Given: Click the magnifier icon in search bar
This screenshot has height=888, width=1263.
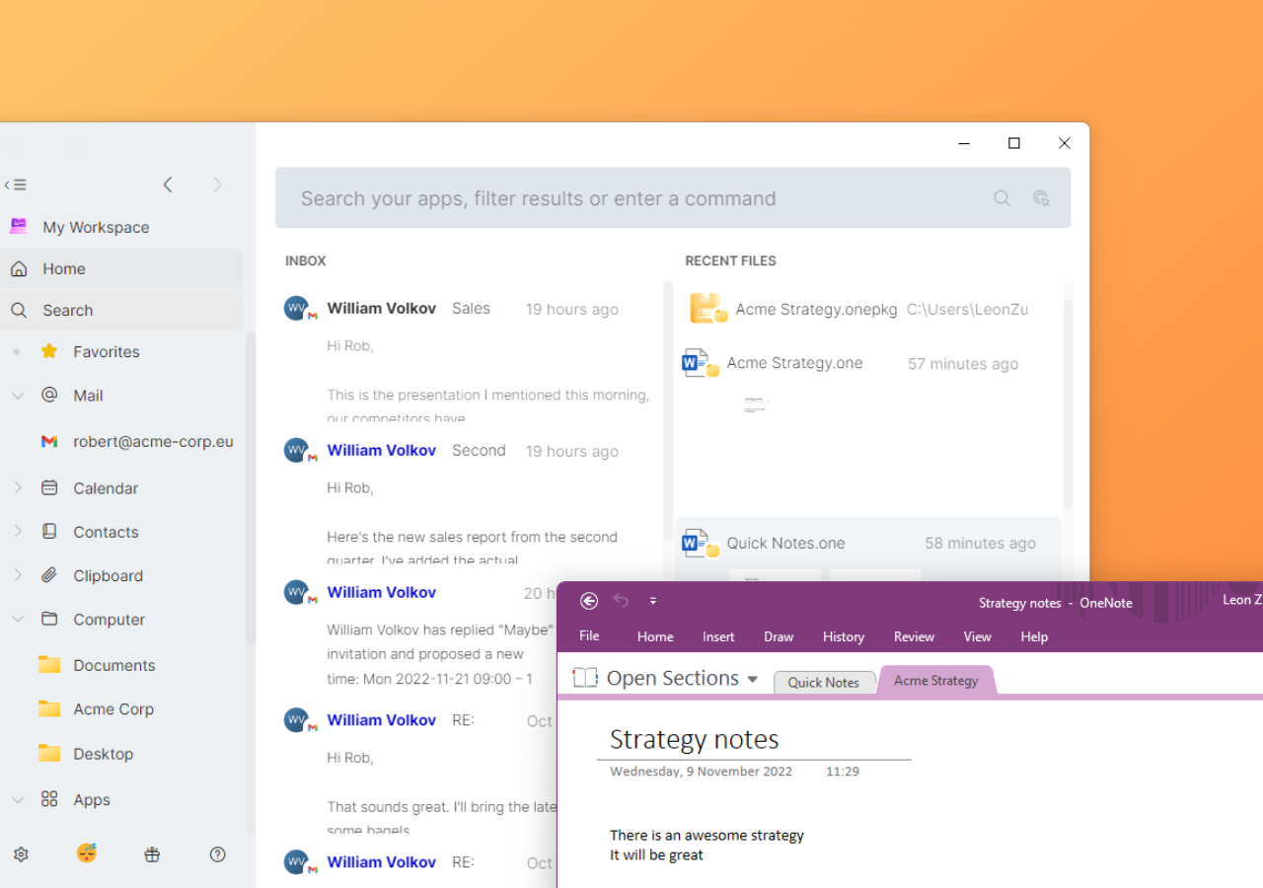Looking at the screenshot, I should coord(1002,198).
